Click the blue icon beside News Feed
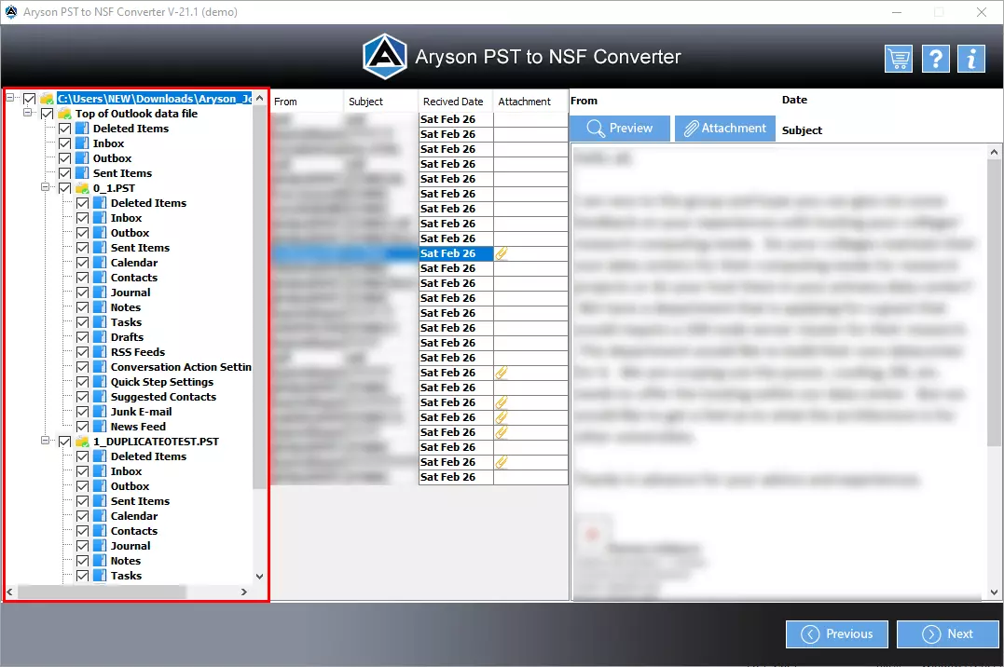 pos(99,427)
